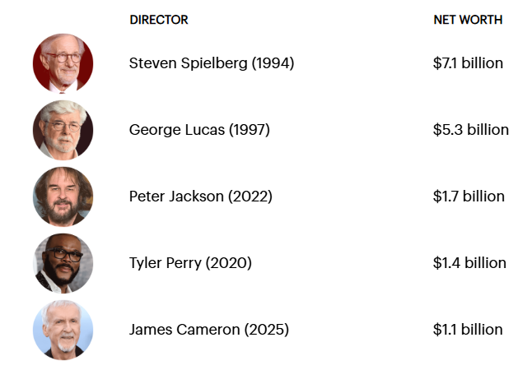The image size is (532, 370).
Task: Click the $7.1 billion net worth value
Action: [x=468, y=63]
